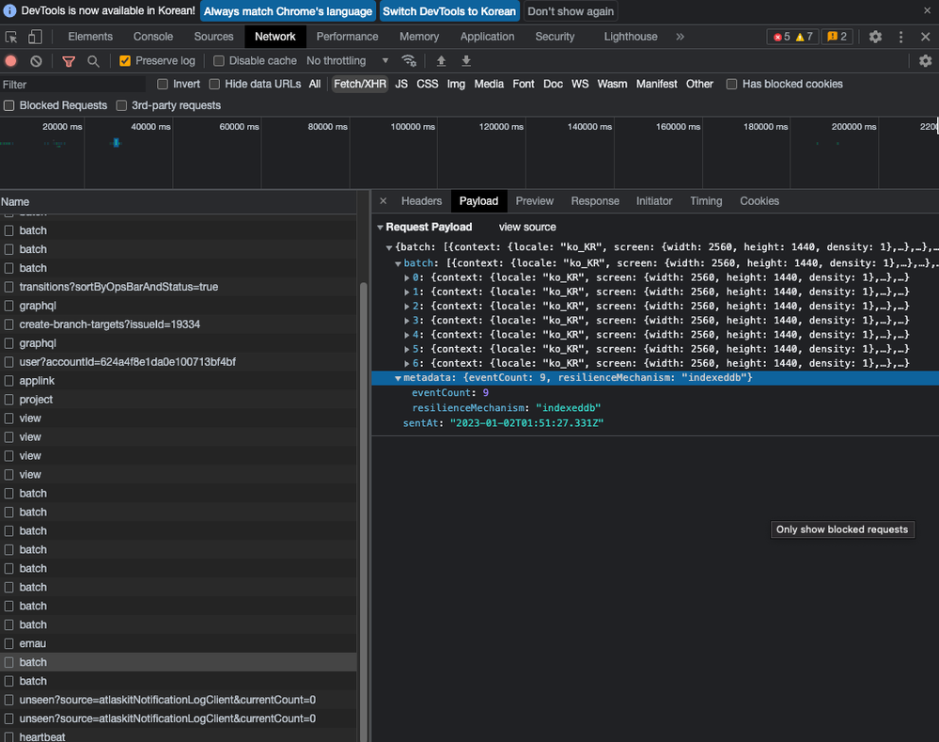Uncheck the Preserve log checkbox
939x742 pixels.
pyautogui.click(x=125, y=61)
